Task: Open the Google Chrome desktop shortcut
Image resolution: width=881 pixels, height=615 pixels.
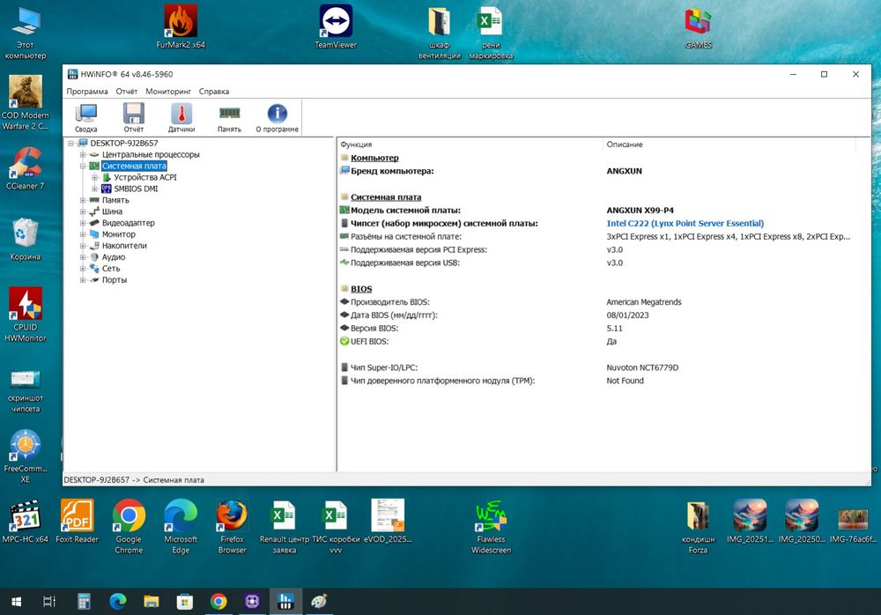Action: tap(129, 527)
